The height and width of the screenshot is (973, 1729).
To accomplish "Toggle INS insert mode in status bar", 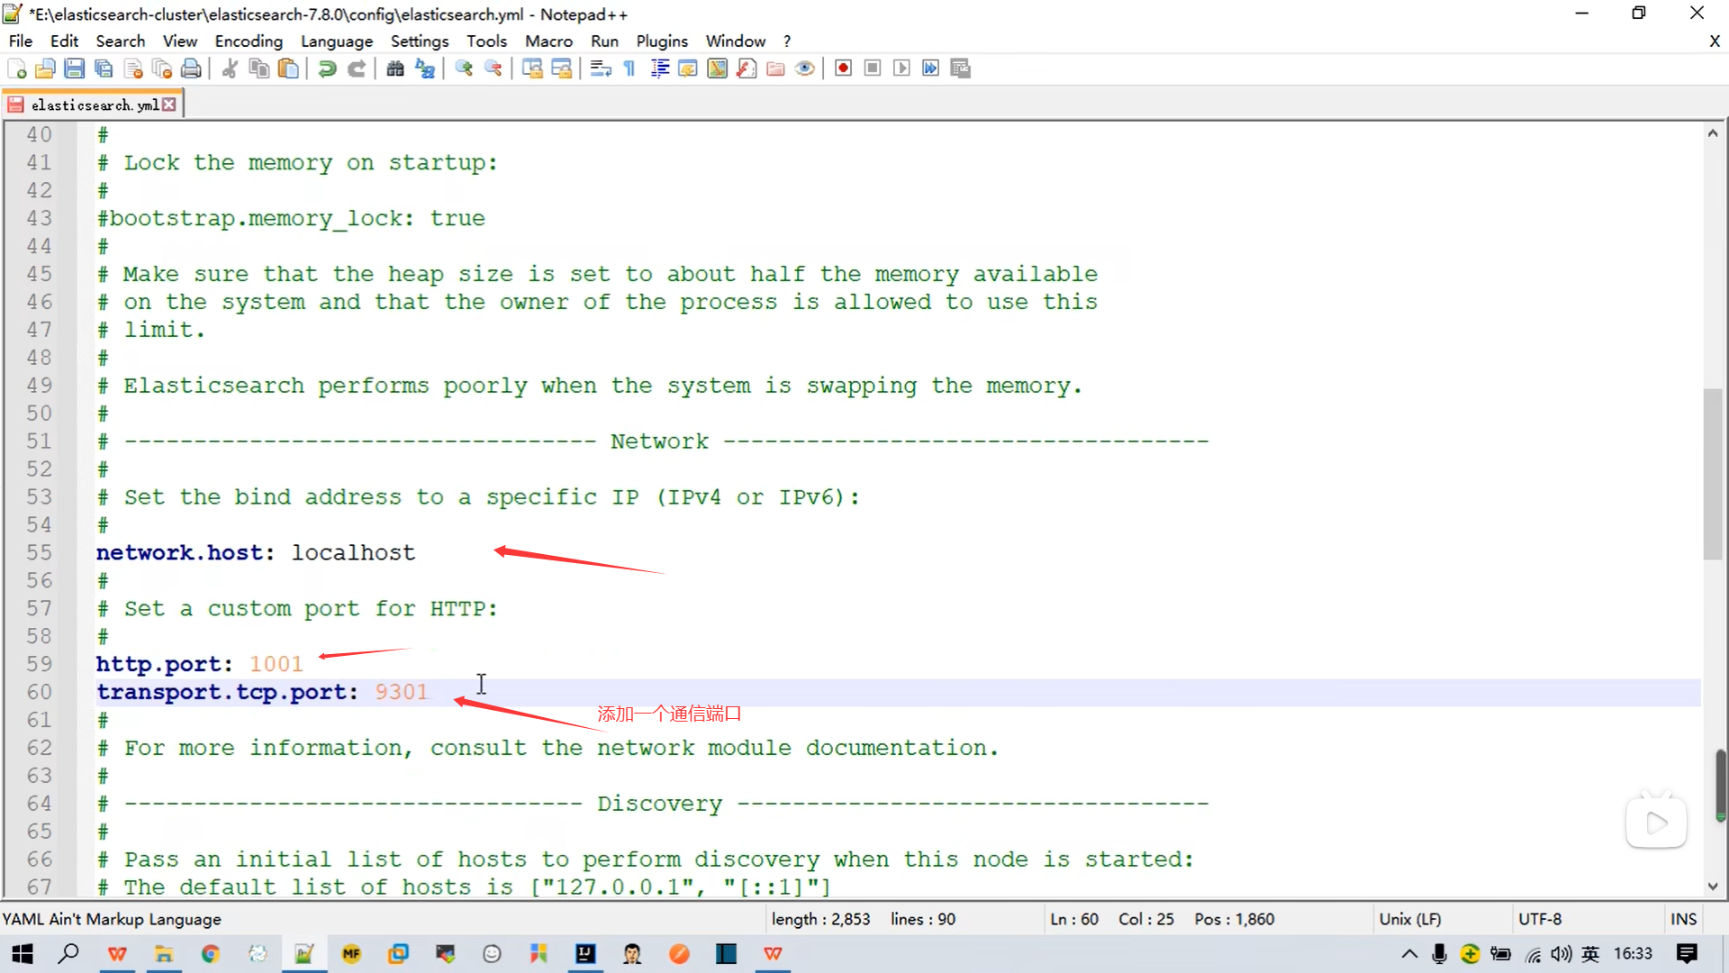I will [x=1682, y=919].
